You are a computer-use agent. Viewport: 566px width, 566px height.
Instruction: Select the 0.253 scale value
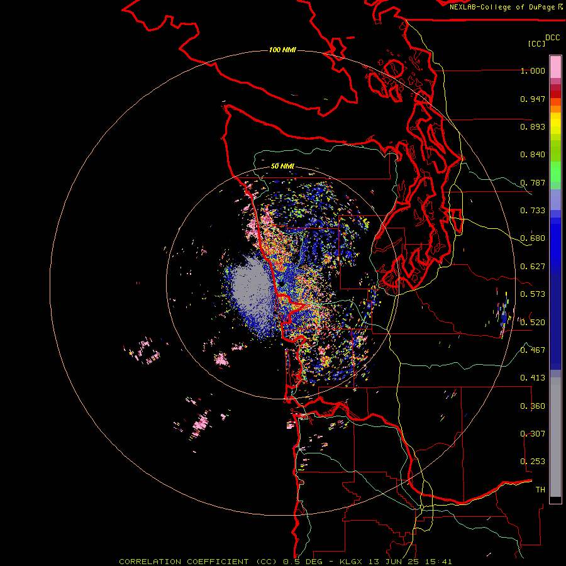click(533, 462)
